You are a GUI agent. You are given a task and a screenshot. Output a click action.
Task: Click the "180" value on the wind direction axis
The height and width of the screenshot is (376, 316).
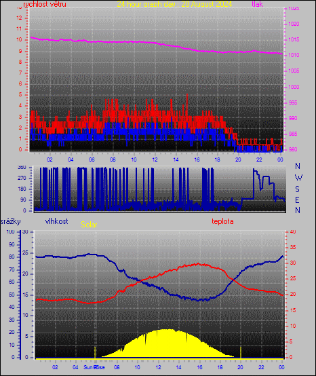(22, 189)
